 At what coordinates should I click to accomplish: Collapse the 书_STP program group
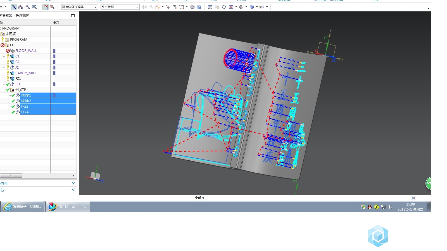[x=3, y=90]
